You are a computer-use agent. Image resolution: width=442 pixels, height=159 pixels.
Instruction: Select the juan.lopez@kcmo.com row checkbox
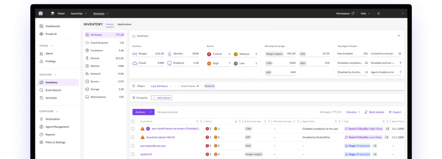133,146
